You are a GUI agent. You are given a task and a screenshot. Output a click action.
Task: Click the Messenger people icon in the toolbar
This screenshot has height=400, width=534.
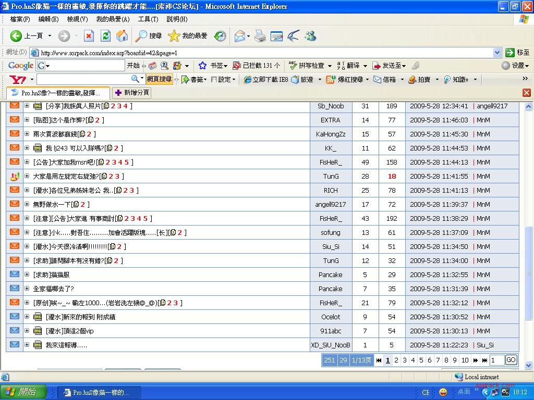311,36
